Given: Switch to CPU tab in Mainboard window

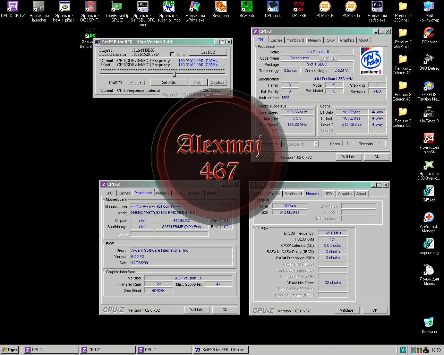Looking at the screenshot, I should point(109,193).
